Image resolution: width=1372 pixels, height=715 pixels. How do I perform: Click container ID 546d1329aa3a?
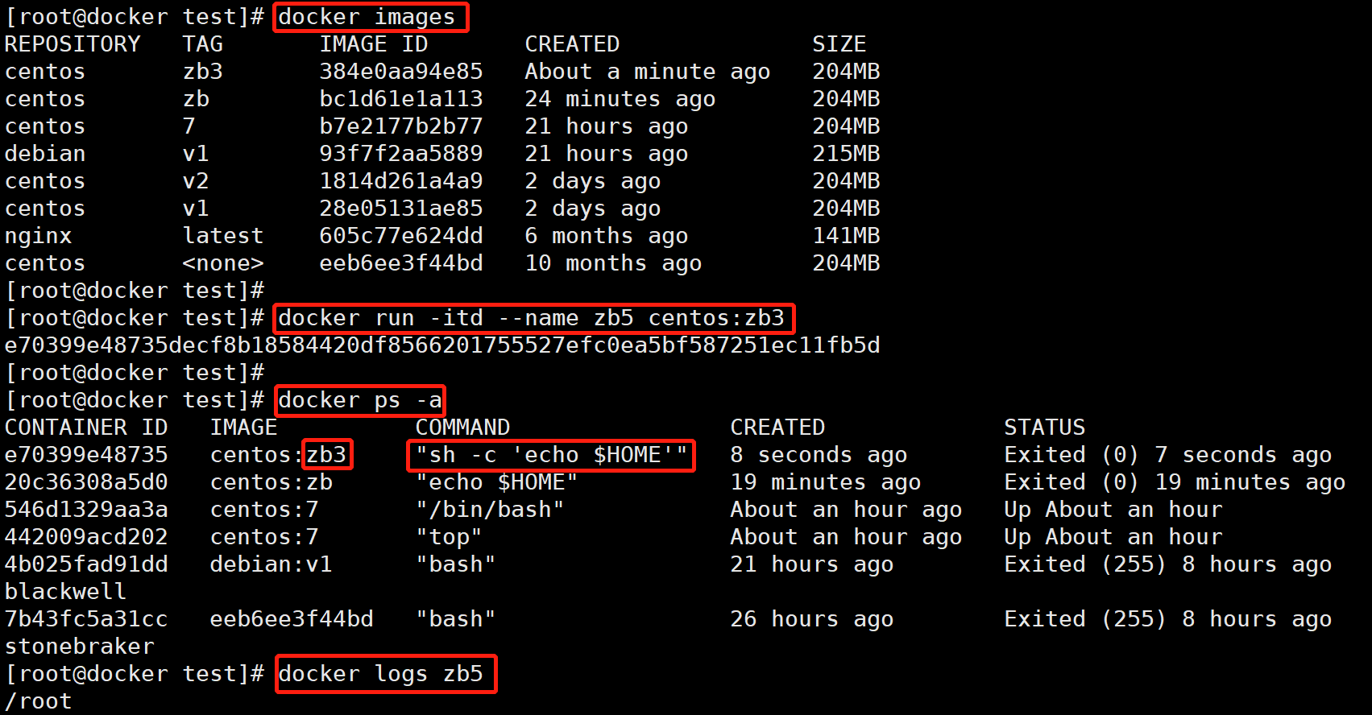click(x=86, y=510)
